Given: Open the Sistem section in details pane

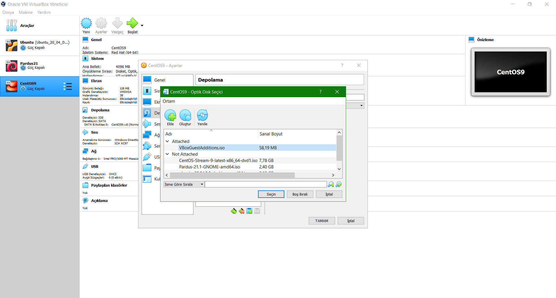Looking at the screenshot, I should (97, 58).
